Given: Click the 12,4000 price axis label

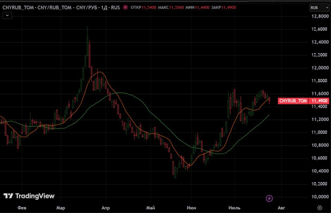Looking at the screenshot, I should [320, 42].
